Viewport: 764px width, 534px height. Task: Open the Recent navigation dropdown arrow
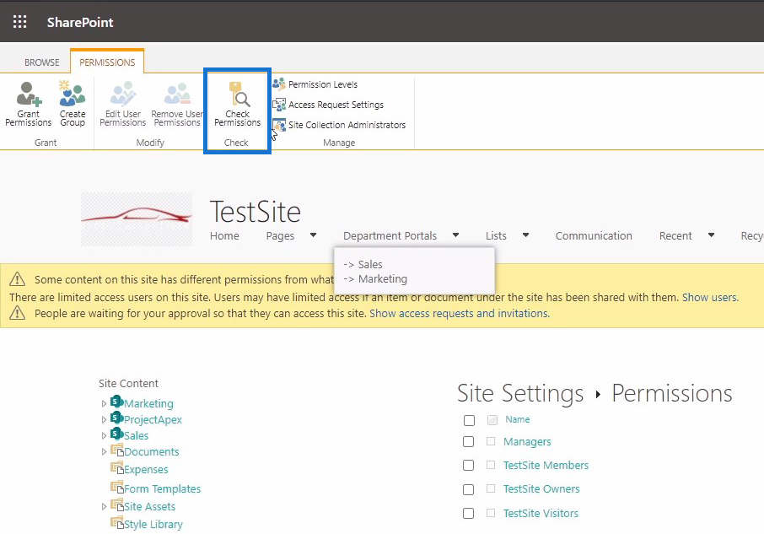click(x=712, y=235)
